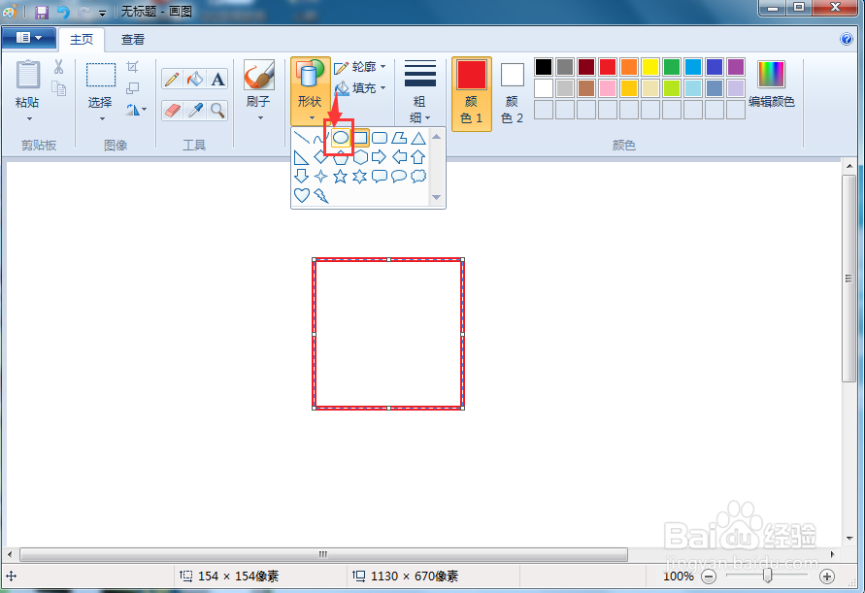Viewport: 865px width, 593px height.
Task: Choose the Five-point star shape
Action: click(x=341, y=177)
